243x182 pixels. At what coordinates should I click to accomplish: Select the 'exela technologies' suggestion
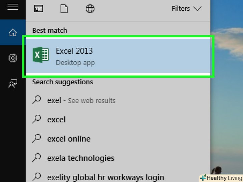(x=118, y=158)
